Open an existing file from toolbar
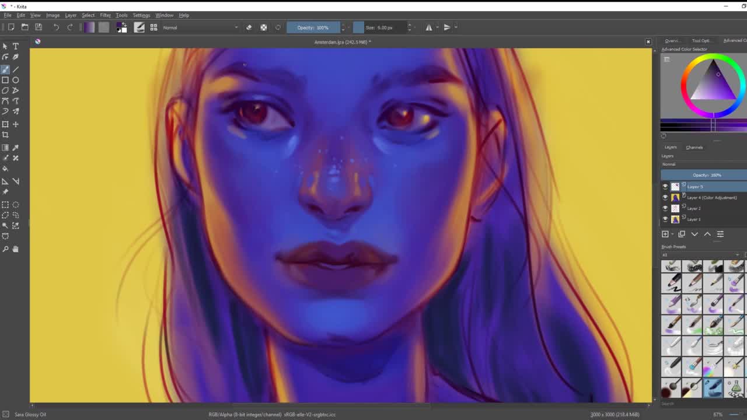 [25, 27]
